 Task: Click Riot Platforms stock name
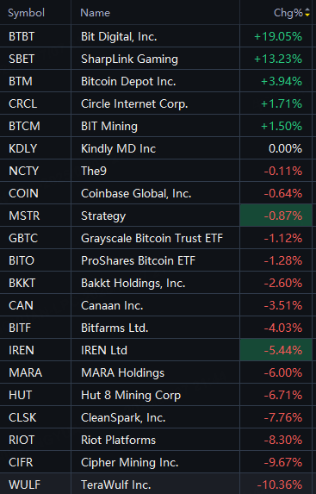118,440
